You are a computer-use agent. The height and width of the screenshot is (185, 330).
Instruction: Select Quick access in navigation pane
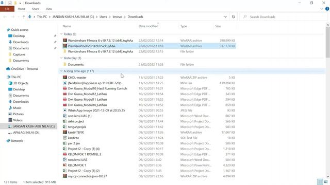point(20,30)
